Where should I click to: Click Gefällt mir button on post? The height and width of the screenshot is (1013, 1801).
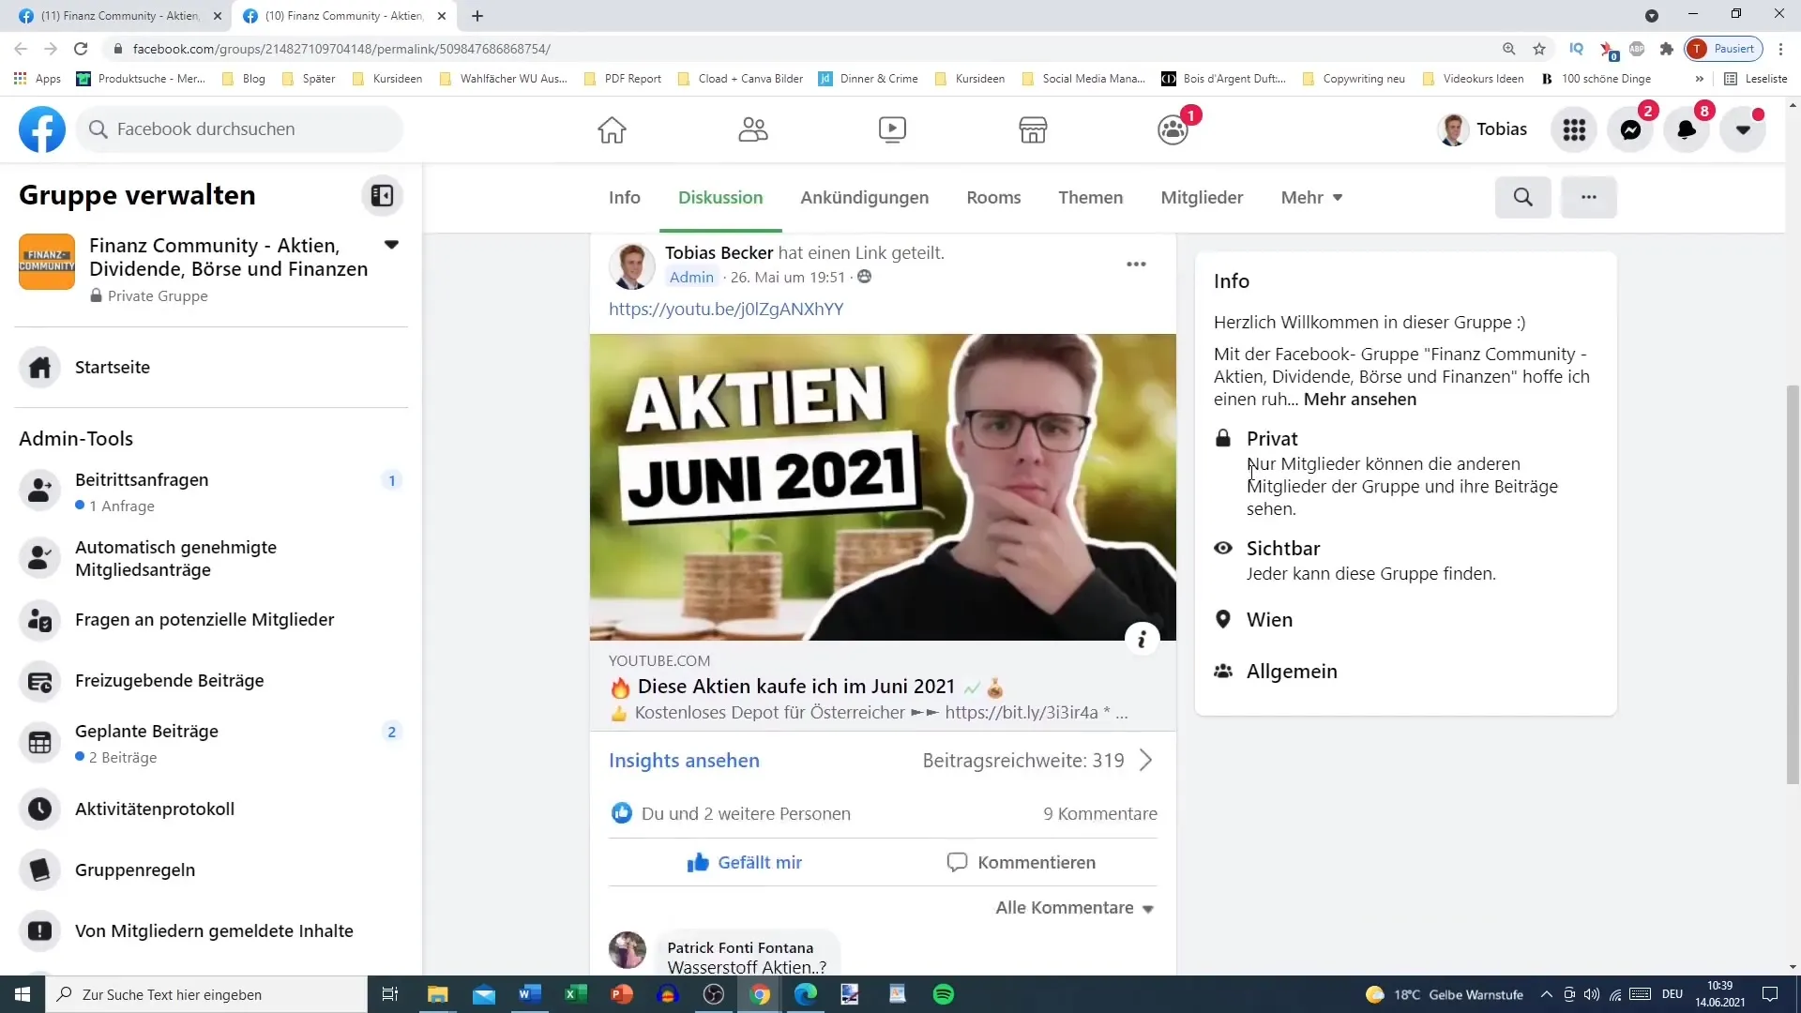[x=744, y=862]
